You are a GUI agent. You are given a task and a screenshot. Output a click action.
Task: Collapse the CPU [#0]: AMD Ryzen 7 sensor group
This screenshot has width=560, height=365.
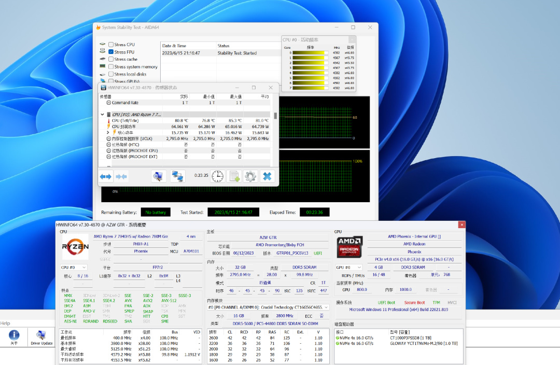102,114
